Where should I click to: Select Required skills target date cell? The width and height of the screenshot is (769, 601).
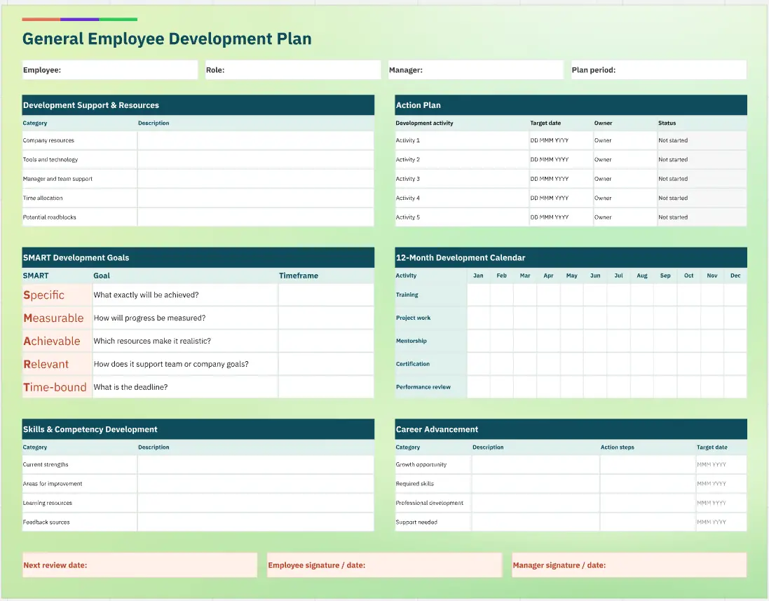(x=721, y=484)
